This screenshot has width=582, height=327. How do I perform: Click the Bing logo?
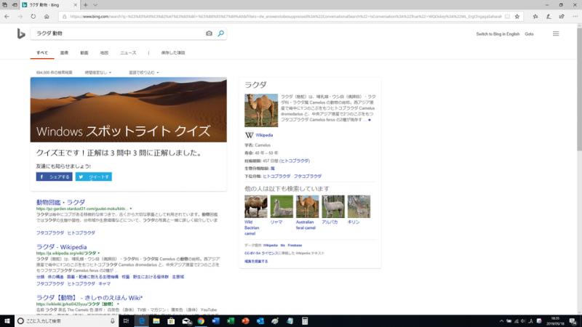[x=21, y=33]
